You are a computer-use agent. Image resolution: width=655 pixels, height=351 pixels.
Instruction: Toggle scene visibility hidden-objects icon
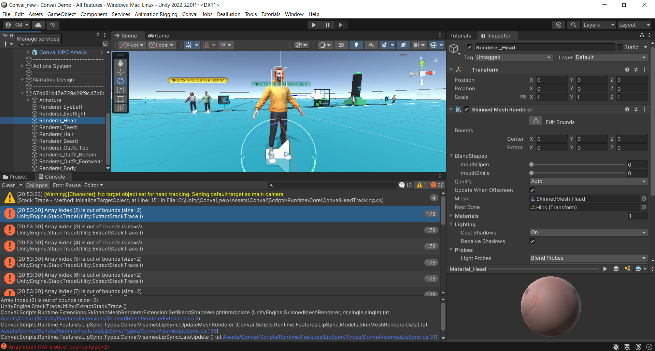403,45
